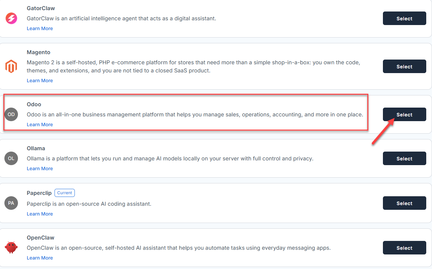Select the Ollama platform
This screenshot has width=432, height=269.
(404, 158)
